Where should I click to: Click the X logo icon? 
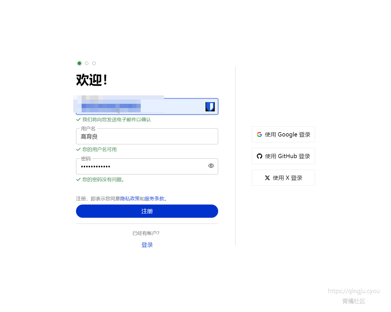pyautogui.click(x=267, y=178)
